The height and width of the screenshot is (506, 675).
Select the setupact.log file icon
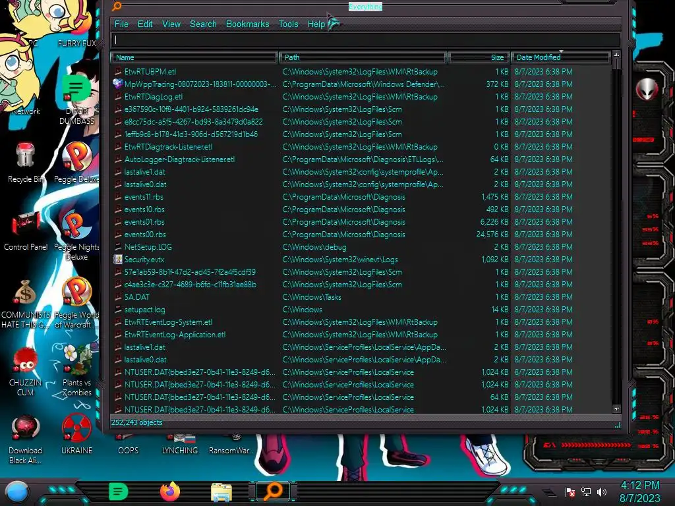tap(118, 310)
